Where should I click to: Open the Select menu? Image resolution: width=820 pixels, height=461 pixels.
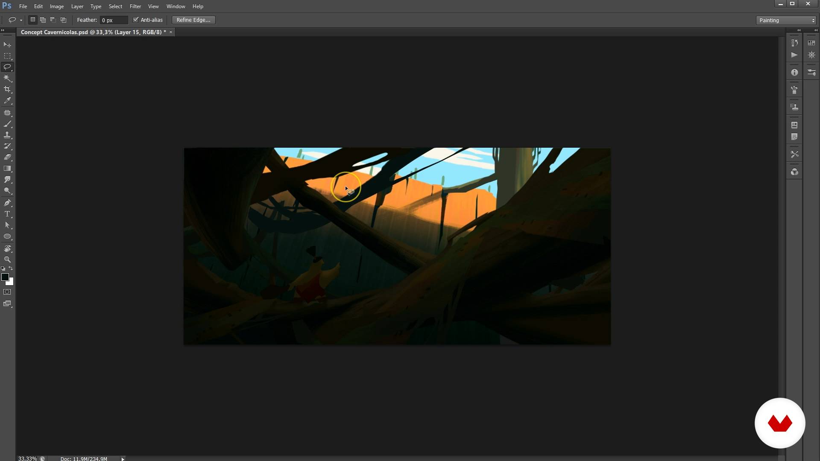pyautogui.click(x=115, y=6)
